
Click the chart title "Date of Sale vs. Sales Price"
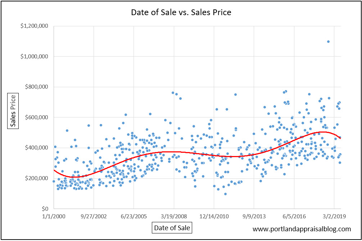tap(181, 13)
